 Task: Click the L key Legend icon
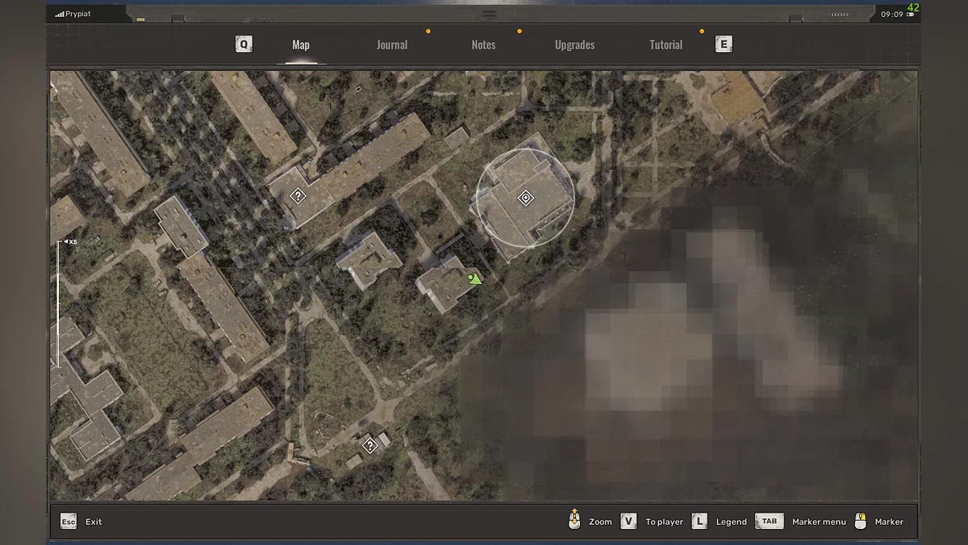click(699, 522)
